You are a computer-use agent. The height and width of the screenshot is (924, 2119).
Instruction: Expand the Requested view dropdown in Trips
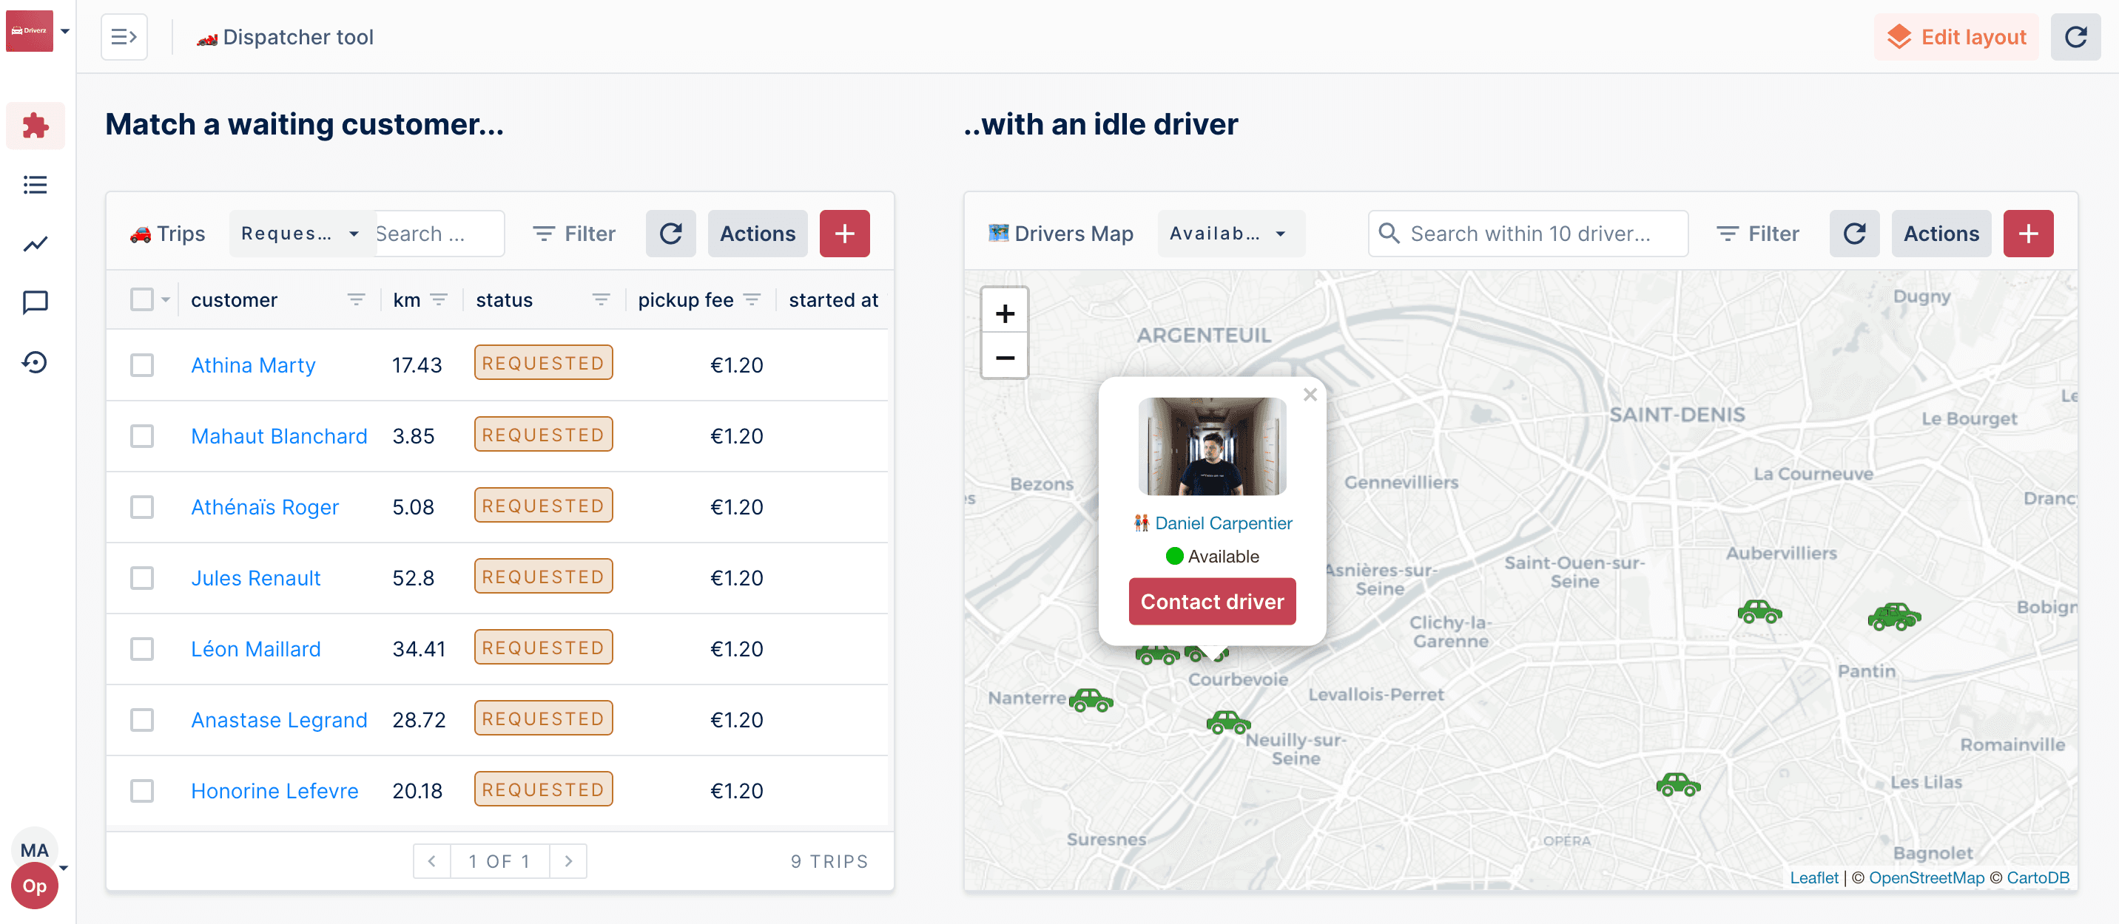click(x=300, y=234)
